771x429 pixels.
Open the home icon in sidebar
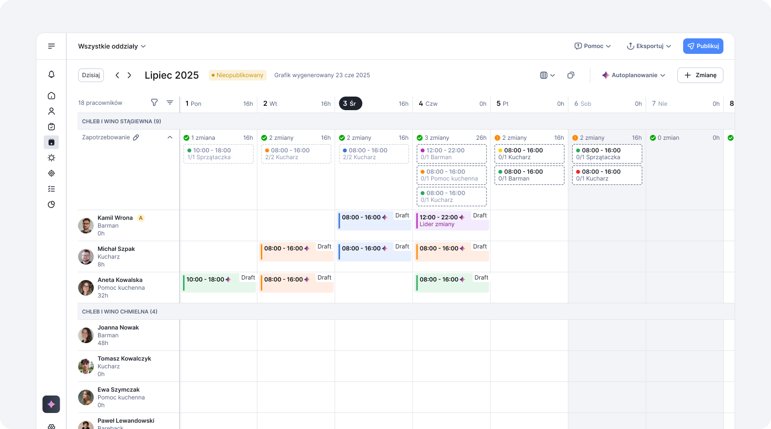point(51,96)
